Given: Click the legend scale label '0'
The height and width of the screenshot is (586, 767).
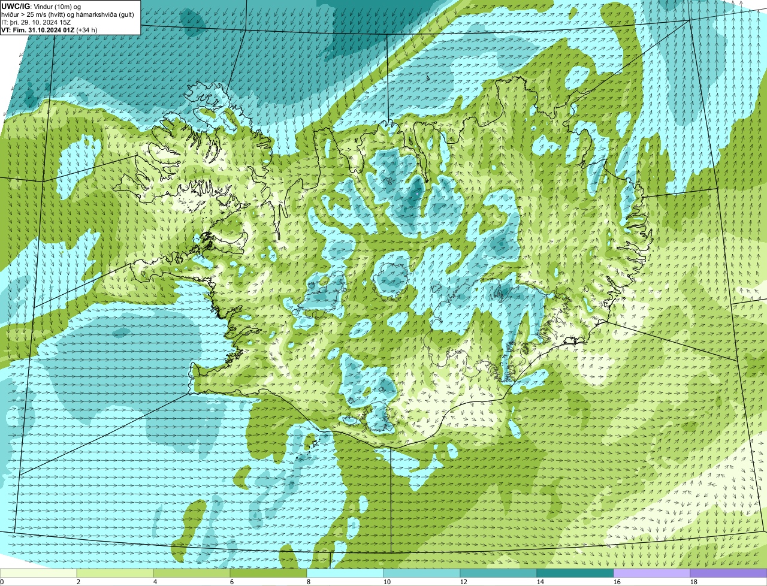Looking at the screenshot, I should (x=2, y=582).
